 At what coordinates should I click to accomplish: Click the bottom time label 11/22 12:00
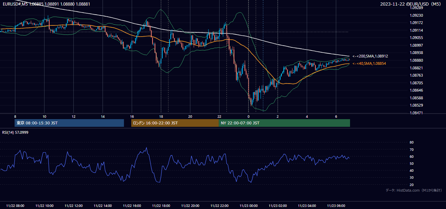pos(74,206)
